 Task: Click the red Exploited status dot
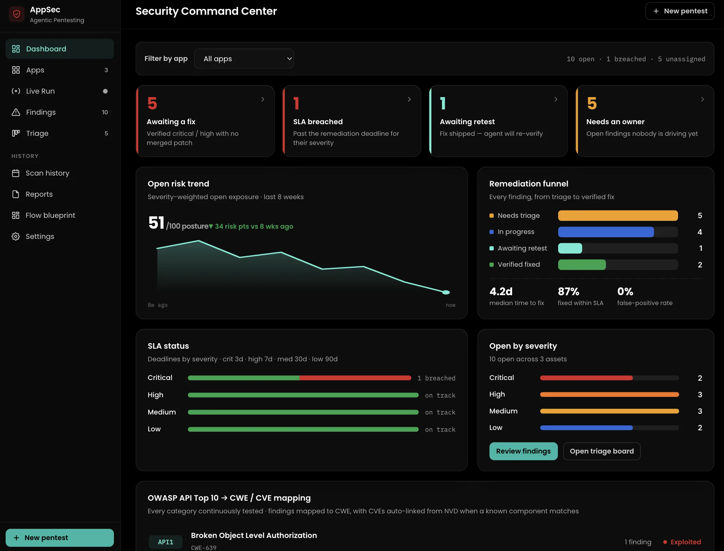pyautogui.click(x=665, y=542)
